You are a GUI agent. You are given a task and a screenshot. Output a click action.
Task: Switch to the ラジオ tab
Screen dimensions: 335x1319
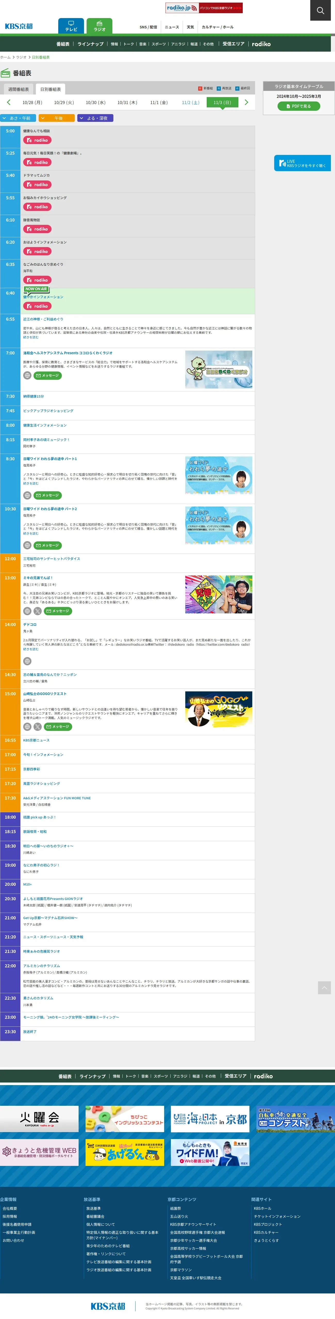99,26
